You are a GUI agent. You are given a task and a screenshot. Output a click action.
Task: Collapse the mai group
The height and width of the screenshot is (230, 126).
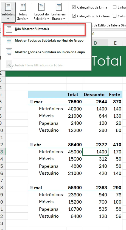(32, 188)
